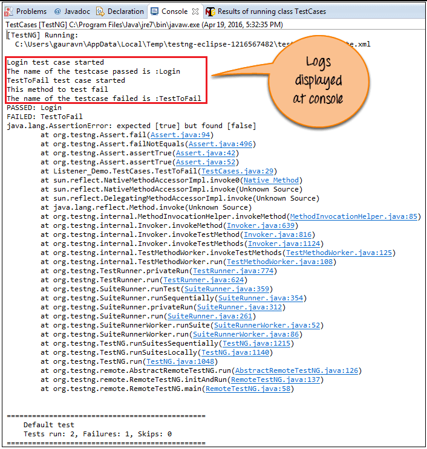This screenshot has width=427, height=449.
Task: Open the TestNG.java:1215 link
Action: [x=256, y=343]
